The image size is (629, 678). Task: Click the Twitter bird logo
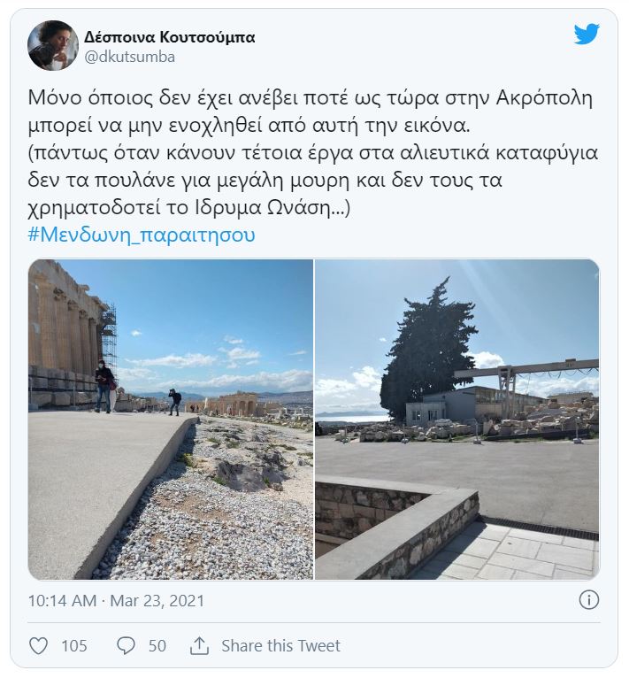pos(587,35)
